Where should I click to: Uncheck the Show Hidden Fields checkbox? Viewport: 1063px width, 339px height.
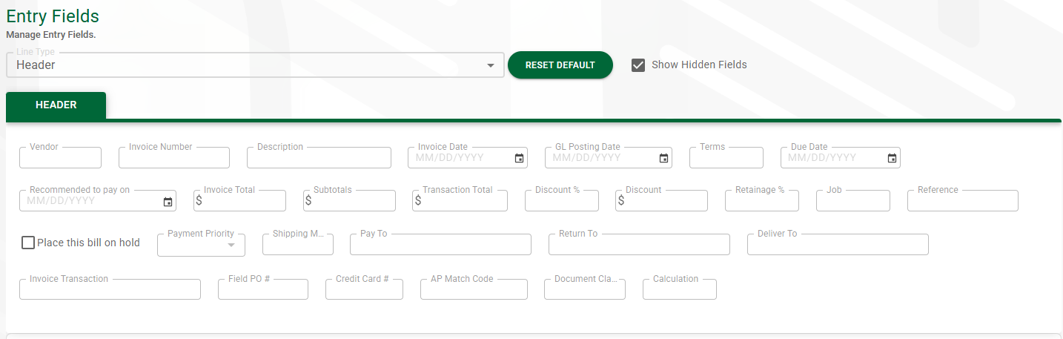(638, 65)
